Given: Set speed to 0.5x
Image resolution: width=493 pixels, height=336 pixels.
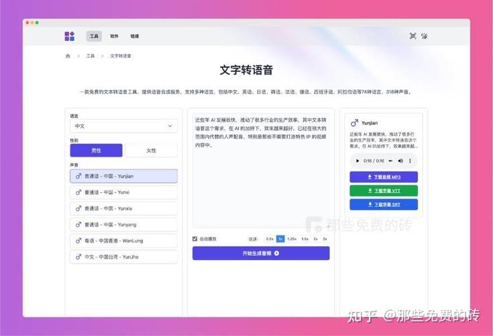Looking at the screenshot, I should 270,239.
